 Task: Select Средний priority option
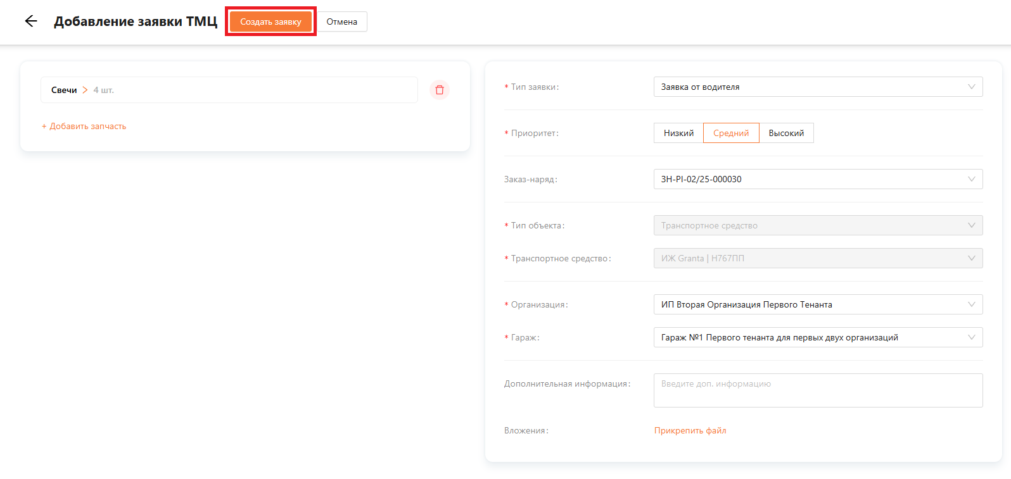click(731, 133)
